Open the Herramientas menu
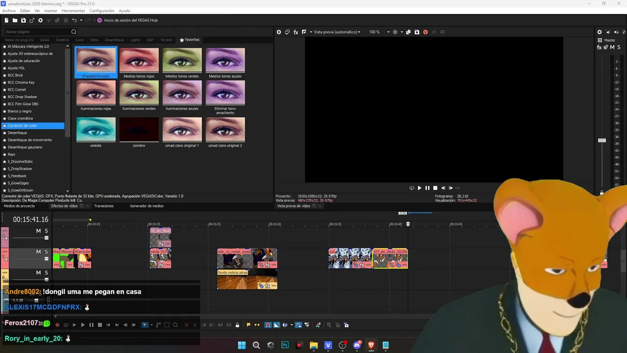The height and width of the screenshot is (353, 627). coord(73,11)
